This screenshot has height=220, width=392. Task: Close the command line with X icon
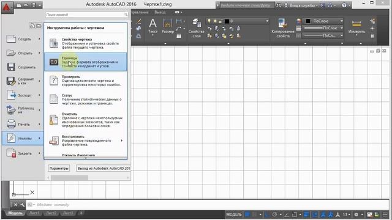click(15, 205)
